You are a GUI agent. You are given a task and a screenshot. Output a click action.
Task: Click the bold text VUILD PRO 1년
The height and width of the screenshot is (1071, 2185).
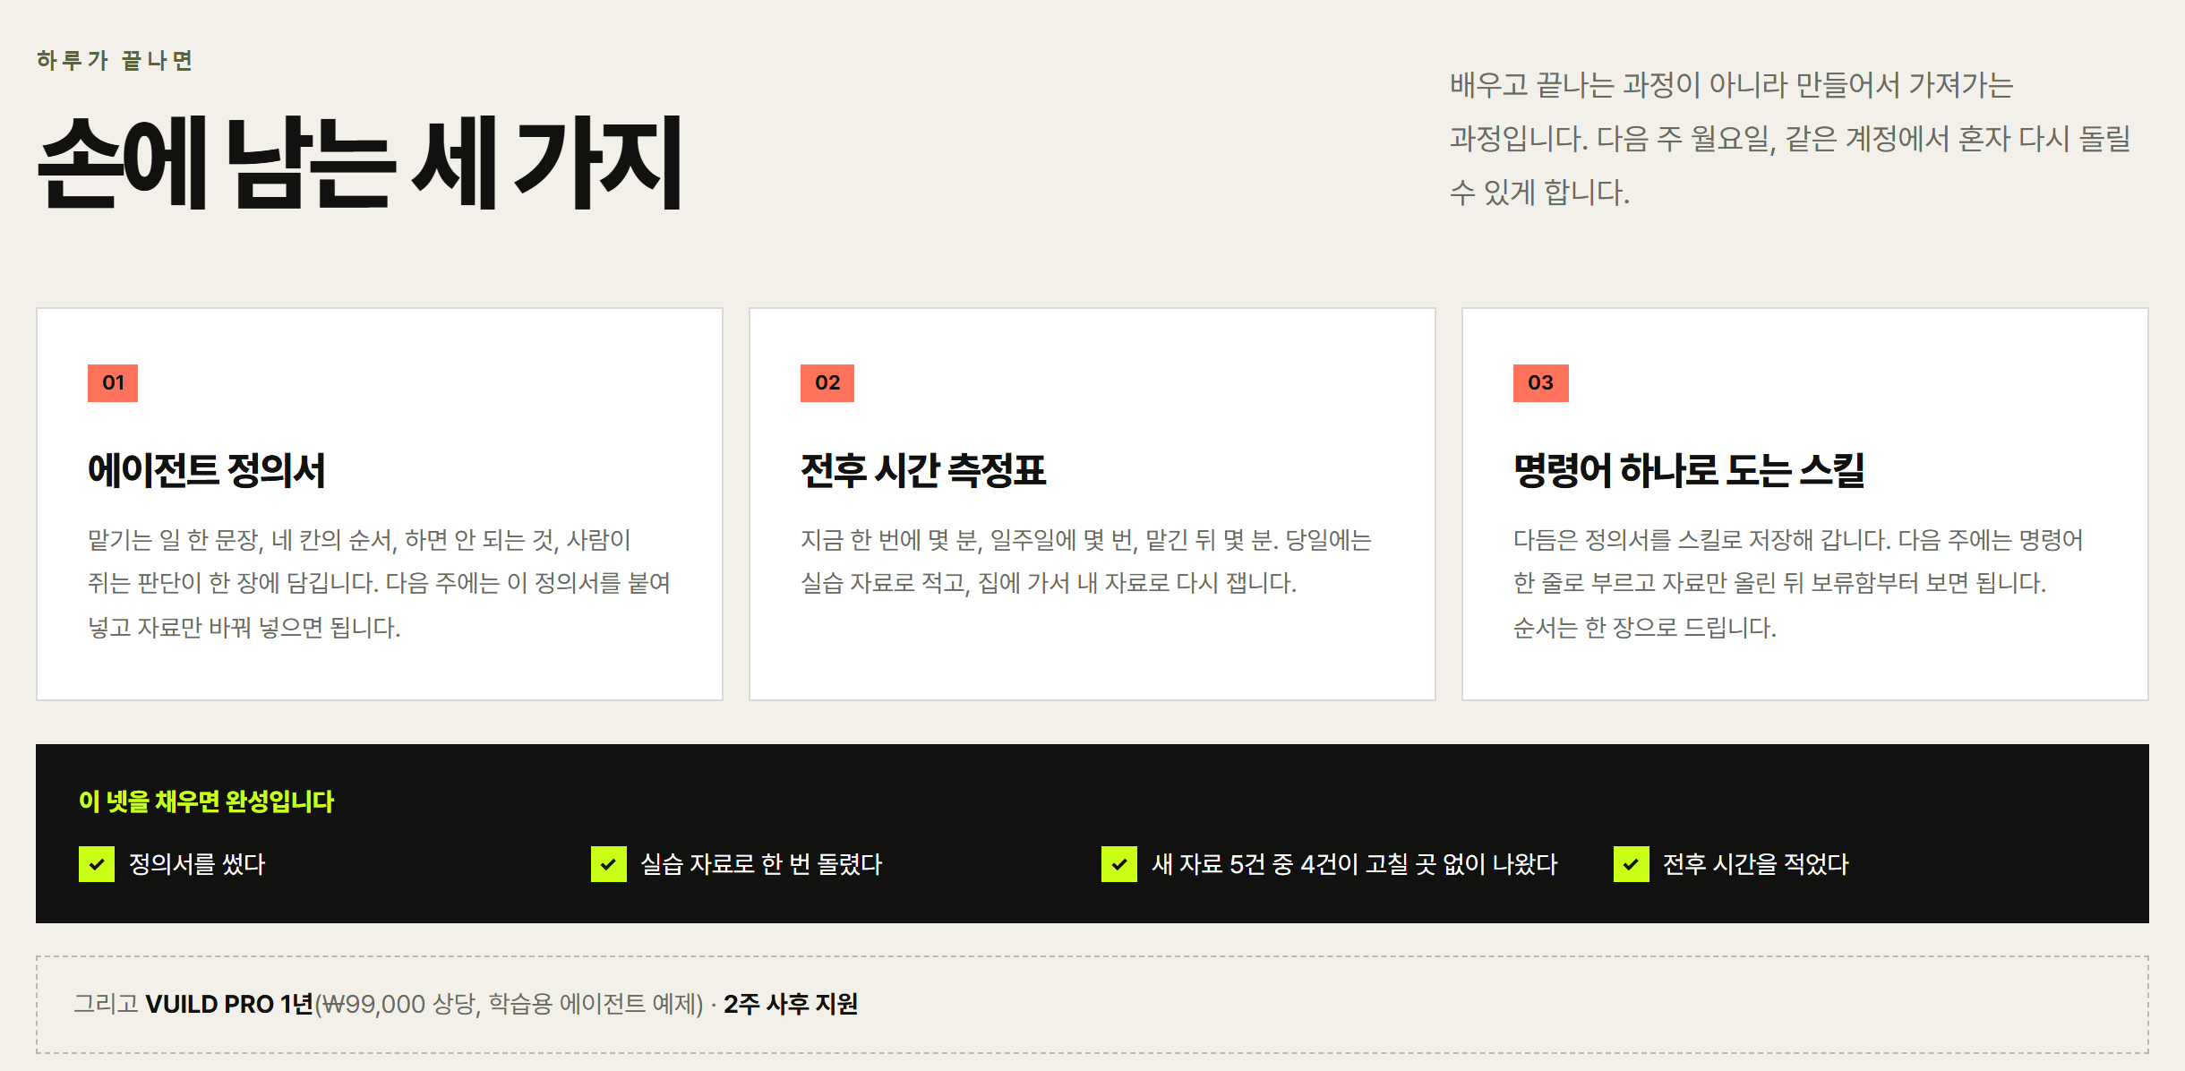pos(229,1004)
